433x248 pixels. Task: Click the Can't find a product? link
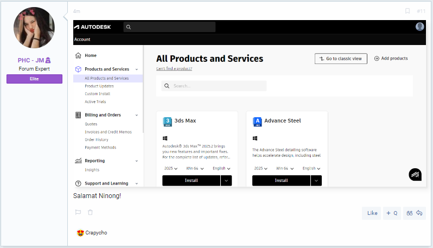pos(174,68)
